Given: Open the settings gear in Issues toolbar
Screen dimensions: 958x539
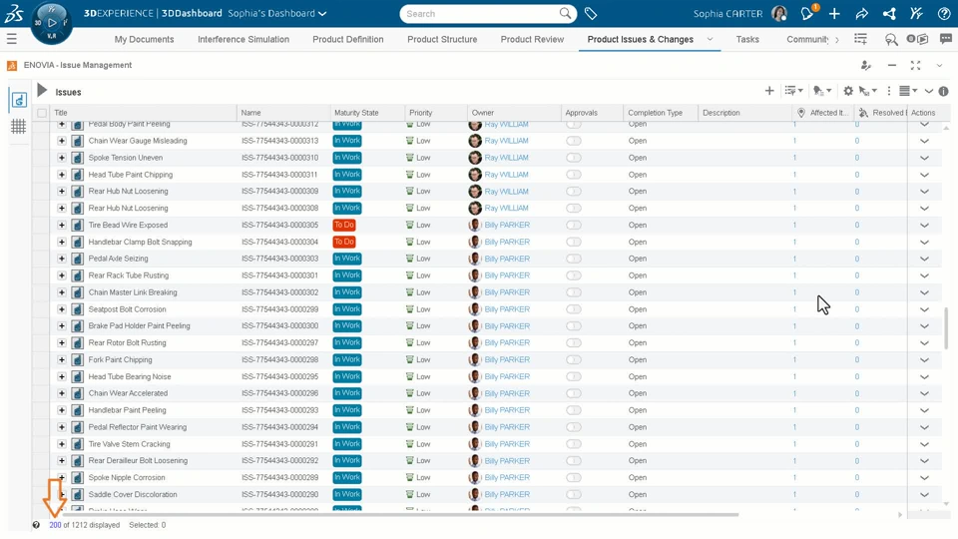Looking at the screenshot, I should (x=848, y=91).
